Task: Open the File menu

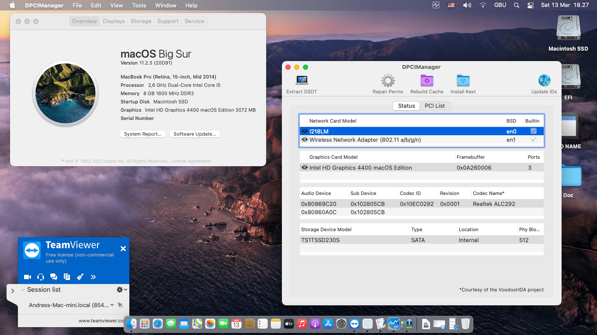Action: coord(77,5)
